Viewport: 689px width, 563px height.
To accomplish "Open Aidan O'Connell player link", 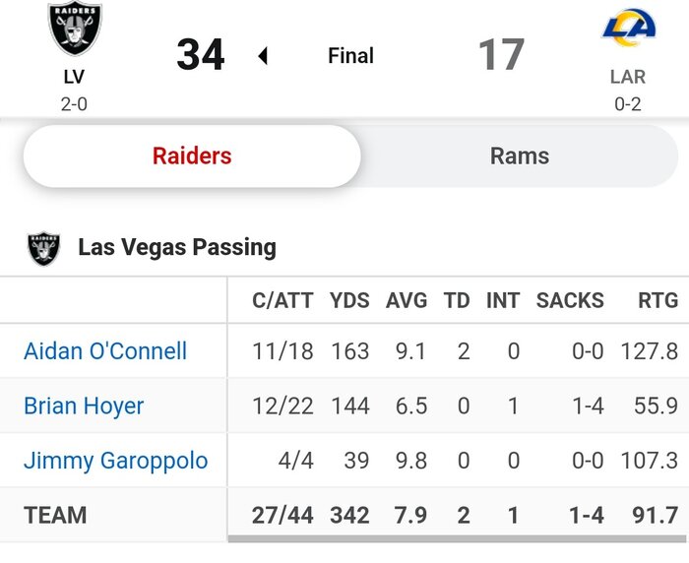I will [x=105, y=351].
